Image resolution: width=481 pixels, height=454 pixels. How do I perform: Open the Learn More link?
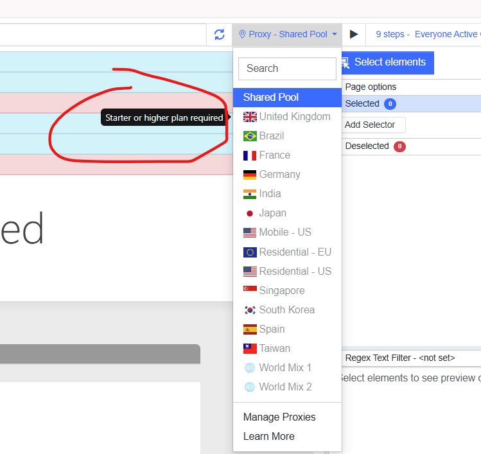click(x=268, y=437)
